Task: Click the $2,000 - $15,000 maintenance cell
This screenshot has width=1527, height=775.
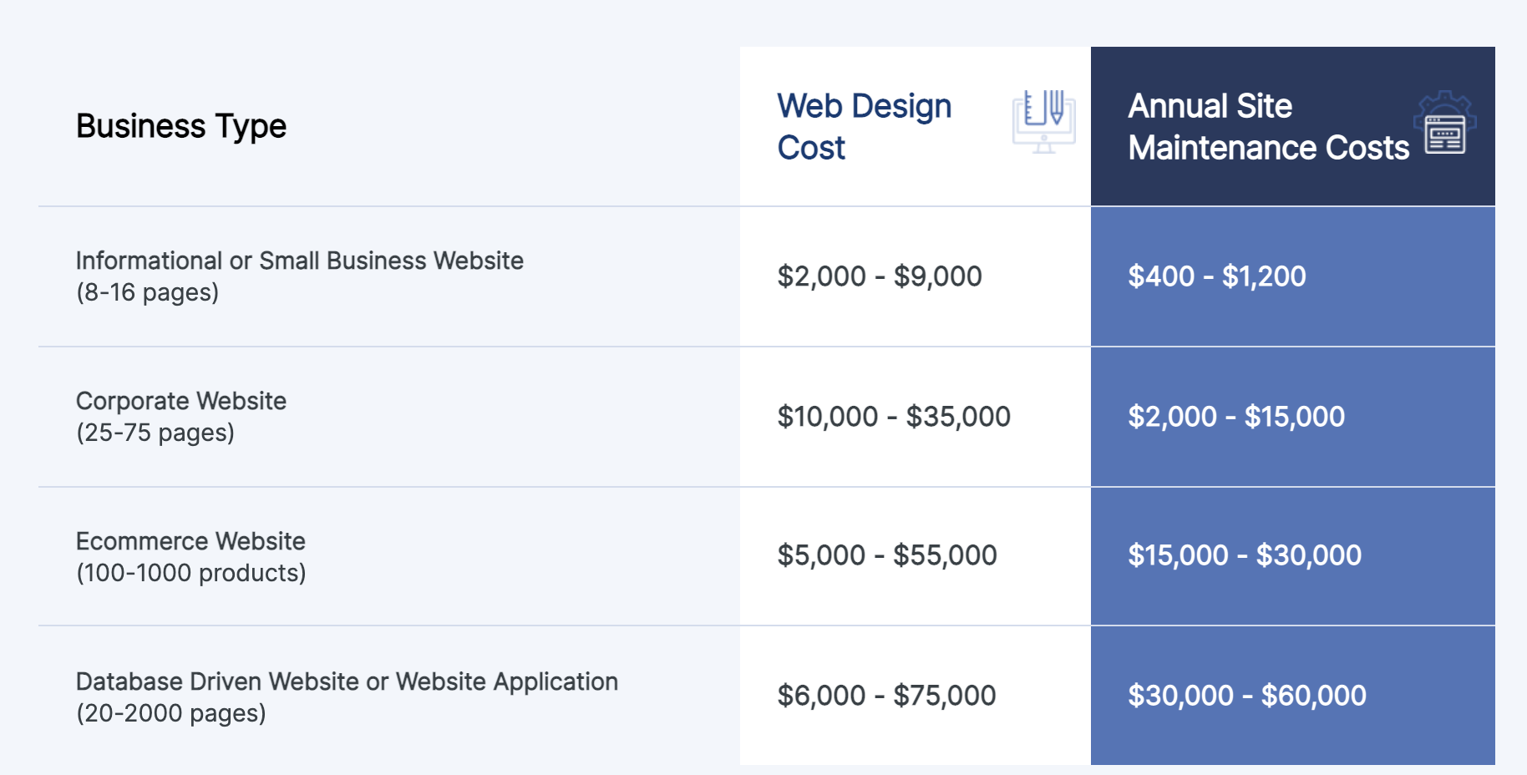Action: [x=1236, y=417]
